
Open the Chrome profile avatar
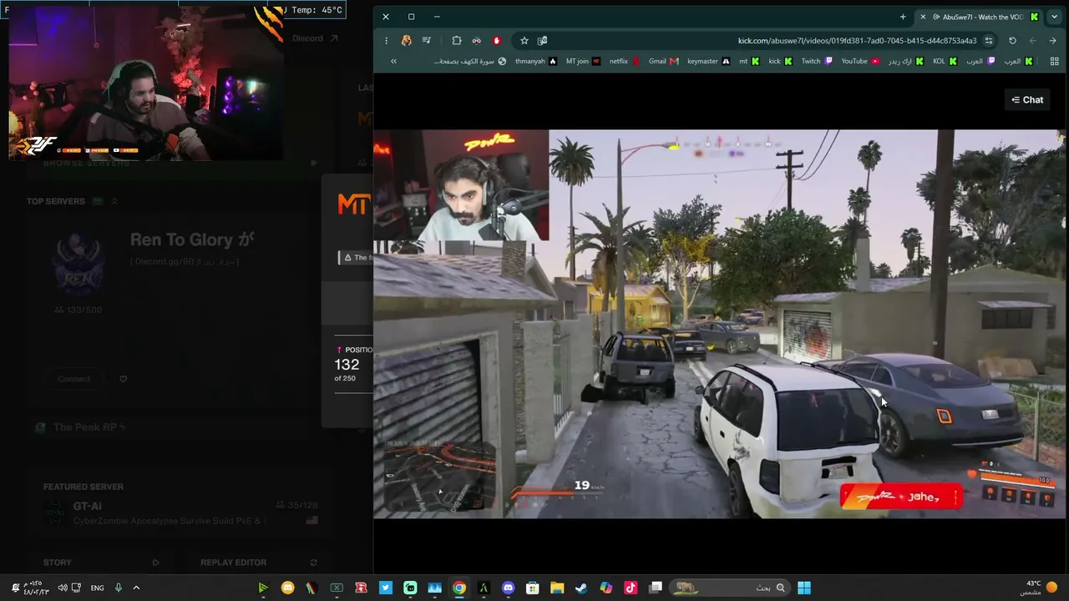point(407,40)
